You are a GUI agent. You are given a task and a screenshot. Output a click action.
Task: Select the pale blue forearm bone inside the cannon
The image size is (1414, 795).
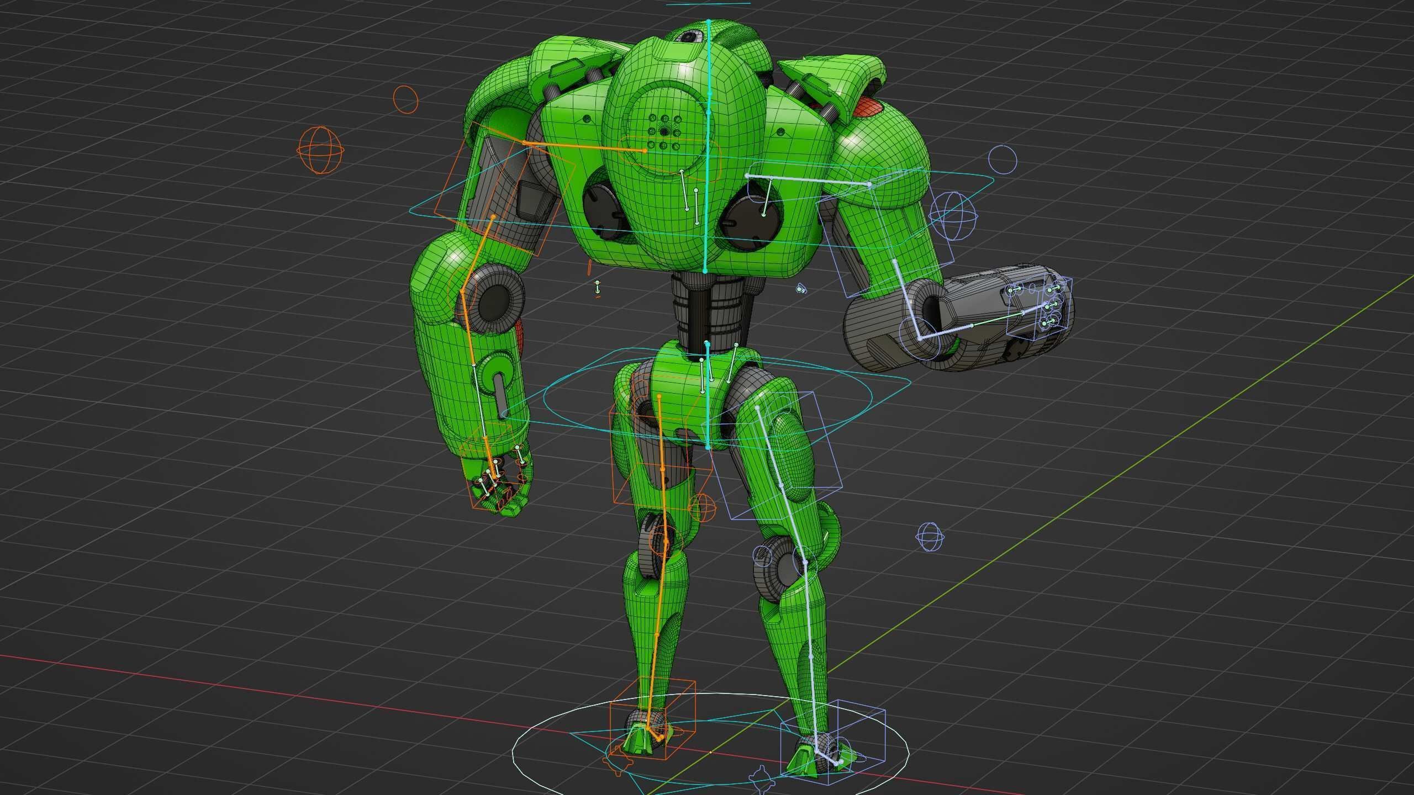(x=946, y=332)
